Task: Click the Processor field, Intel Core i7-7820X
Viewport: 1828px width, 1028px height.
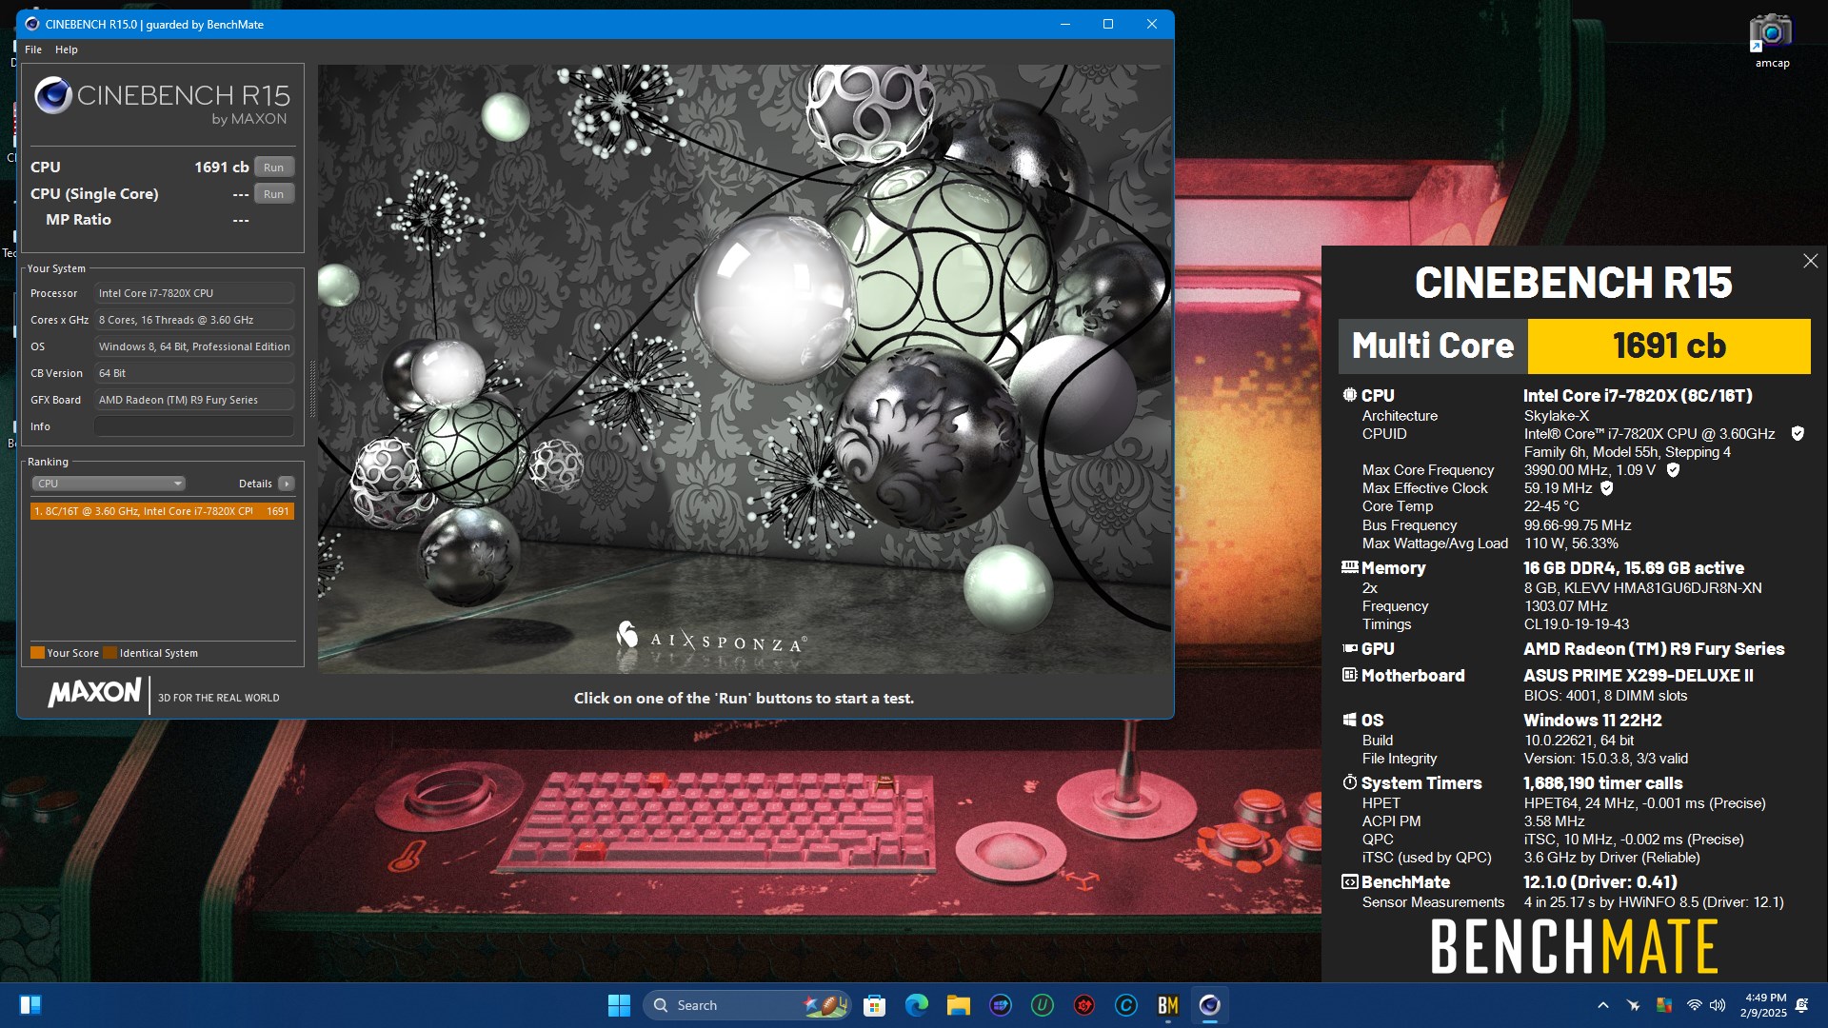Action: click(194, 293)
